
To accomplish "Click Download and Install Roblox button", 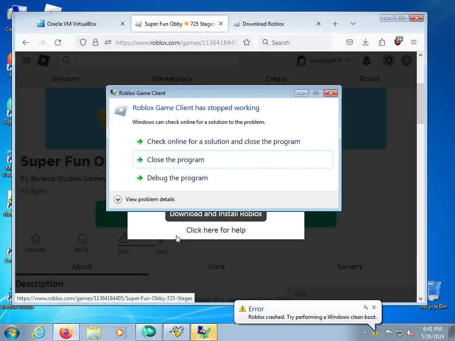I will (216, 216).
